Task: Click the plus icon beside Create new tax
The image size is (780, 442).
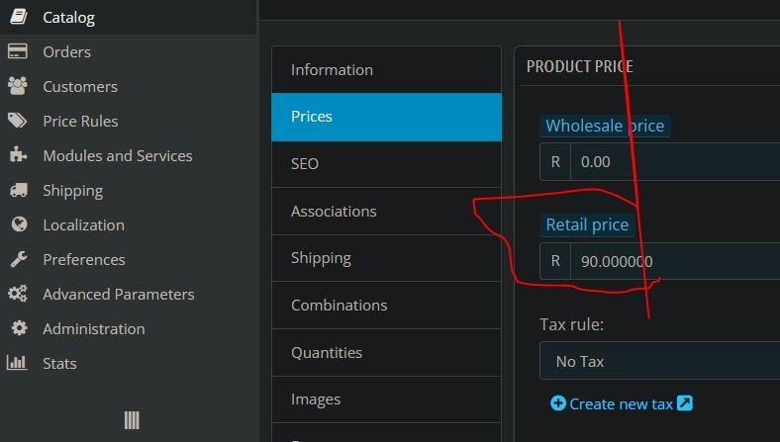Action: (558, 403)
